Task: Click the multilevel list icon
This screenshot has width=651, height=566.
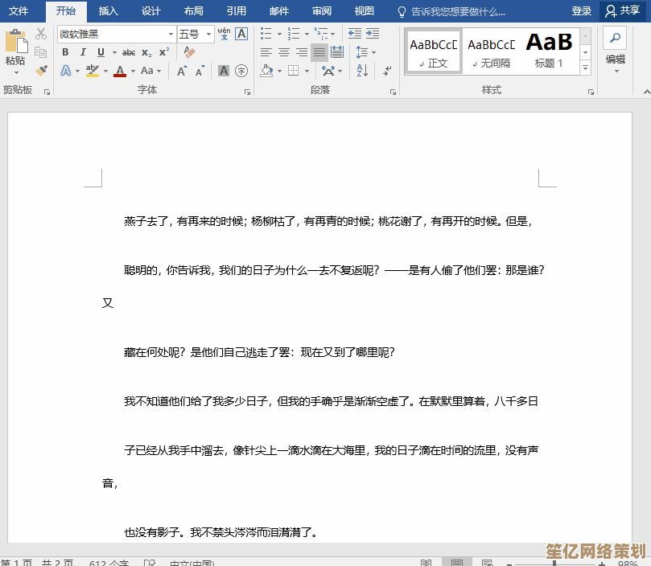Action: pyautogui.click(x=321, y=34)
